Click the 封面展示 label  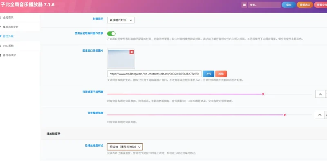tap(98, 19)
